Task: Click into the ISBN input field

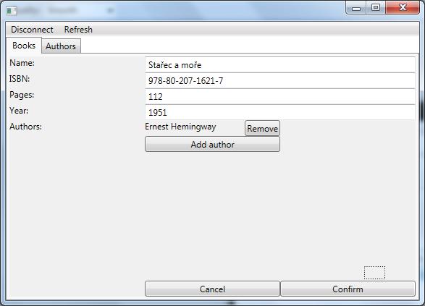Action: coord(280,81)
